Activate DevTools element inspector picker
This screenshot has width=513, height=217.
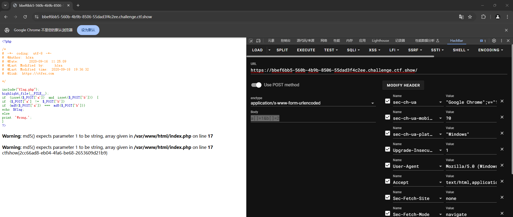(251, 41)
